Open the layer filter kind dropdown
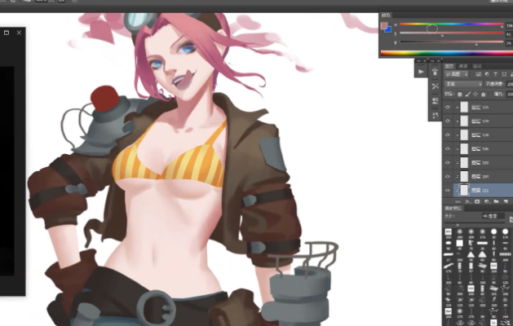This screenshot has width=513, height=326. point(457,74)
